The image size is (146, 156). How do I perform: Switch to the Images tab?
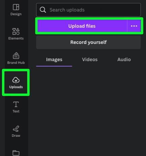click(x=54, y=60)
